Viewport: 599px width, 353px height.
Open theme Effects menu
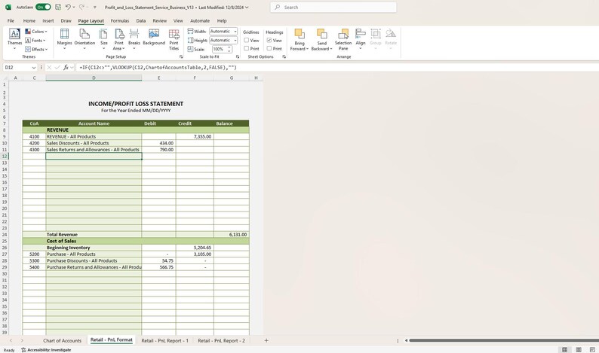(36, 49)
